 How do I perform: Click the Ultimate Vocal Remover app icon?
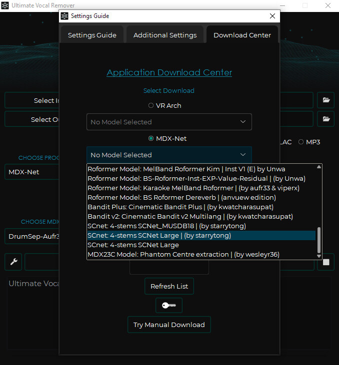pyautogui.click(x=5, y=5)
